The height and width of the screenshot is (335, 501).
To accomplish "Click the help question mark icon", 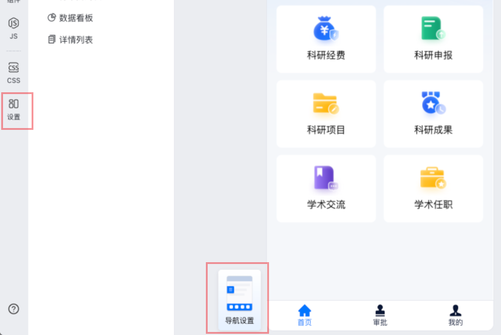I will coord(13,309).
